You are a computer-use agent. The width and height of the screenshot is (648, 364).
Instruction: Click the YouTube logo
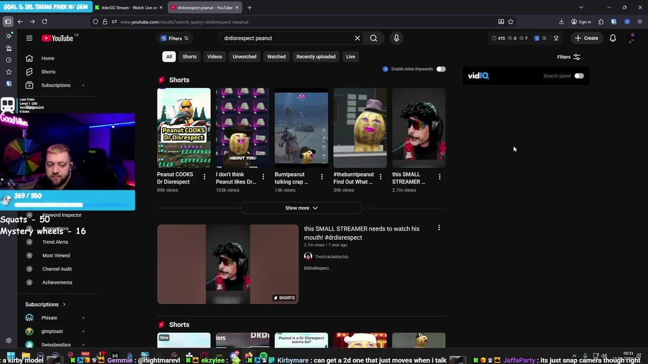pos(58,38)
